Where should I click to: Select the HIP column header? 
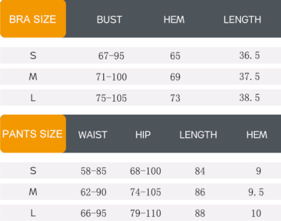pos(143,135)
